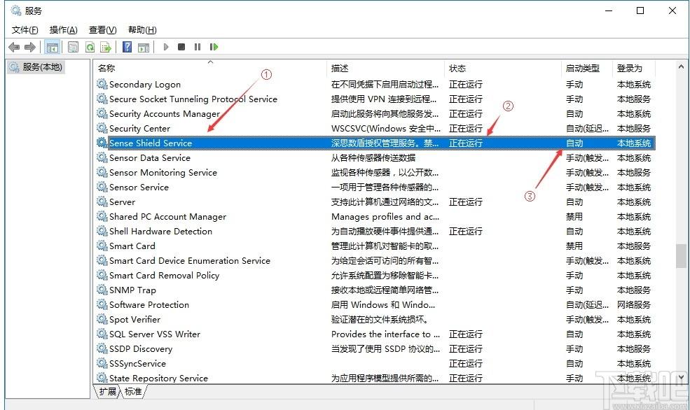Select 服务(本地) in the left tree

(36, 67)
